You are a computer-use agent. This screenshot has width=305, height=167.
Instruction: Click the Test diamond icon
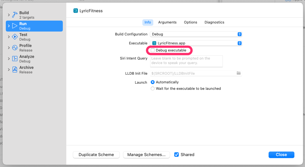(15, 37)
